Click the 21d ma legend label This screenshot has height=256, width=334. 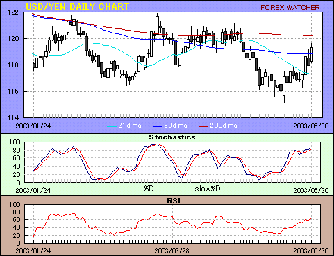[130, 126]
